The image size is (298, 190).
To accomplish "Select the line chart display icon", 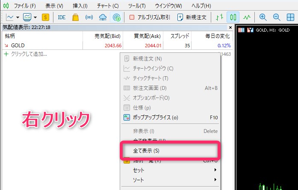I will coord(247,17).
